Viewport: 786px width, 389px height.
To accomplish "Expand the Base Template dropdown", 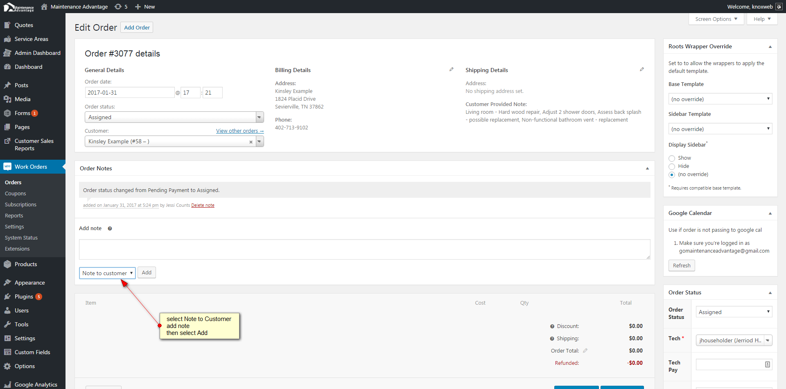I will [720, 99].
